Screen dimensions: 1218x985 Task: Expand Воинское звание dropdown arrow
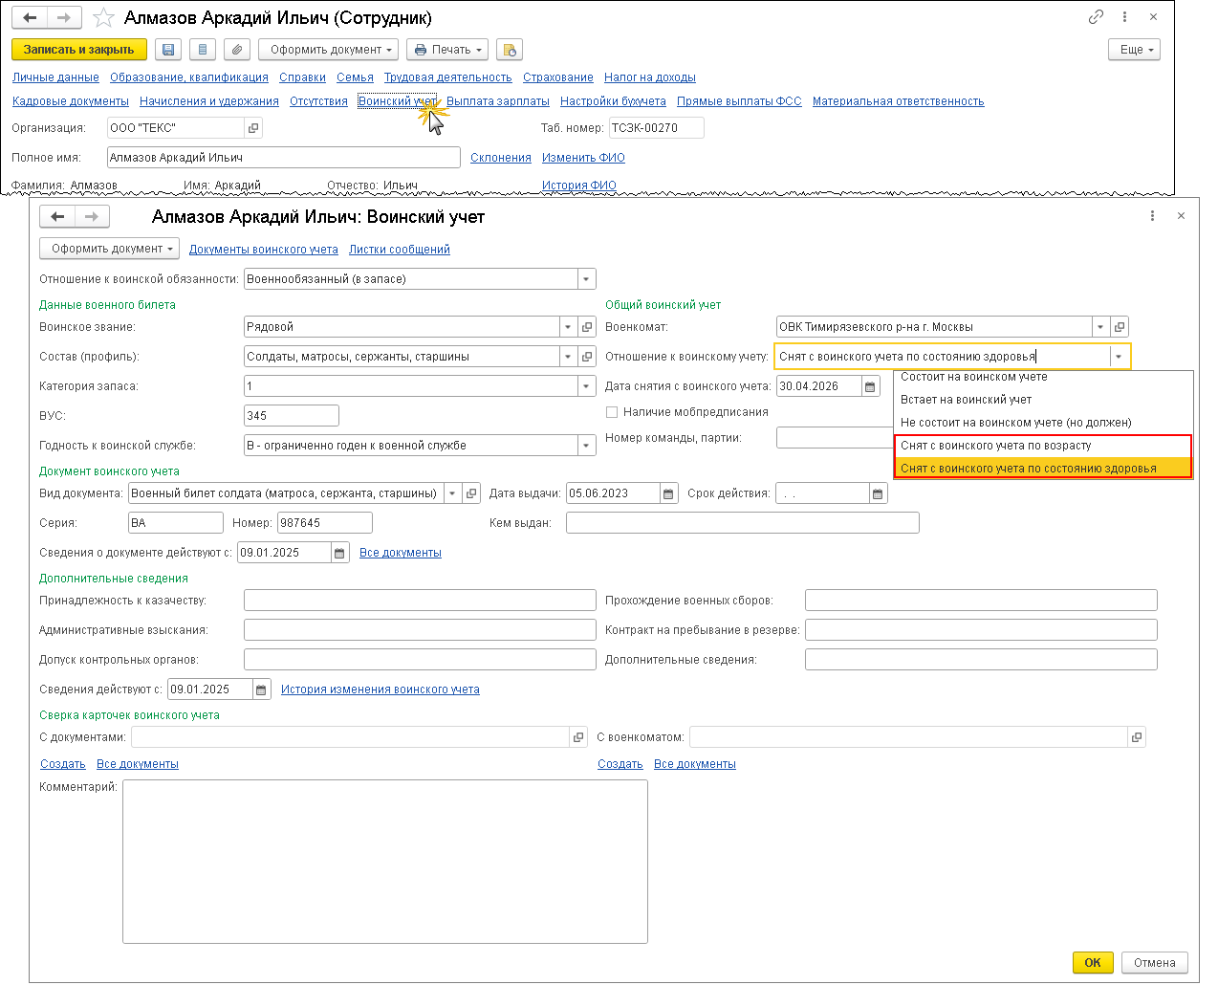pyautogui.click(x=568, y=327)
